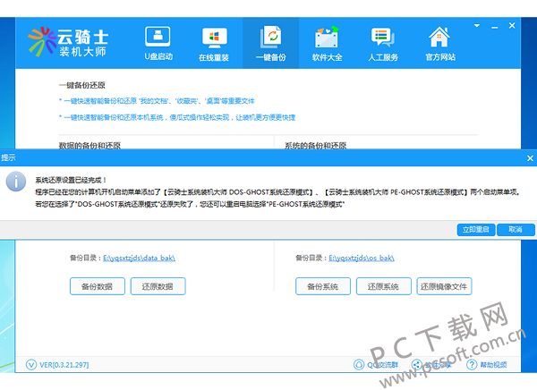The height and width of the screenshot is (390, 537).
Task: Open the U盘启动 tool icon
Action: [x=158, y=37]
